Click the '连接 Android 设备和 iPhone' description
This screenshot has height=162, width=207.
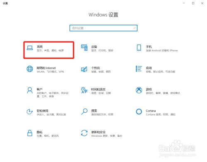(162, 51)
